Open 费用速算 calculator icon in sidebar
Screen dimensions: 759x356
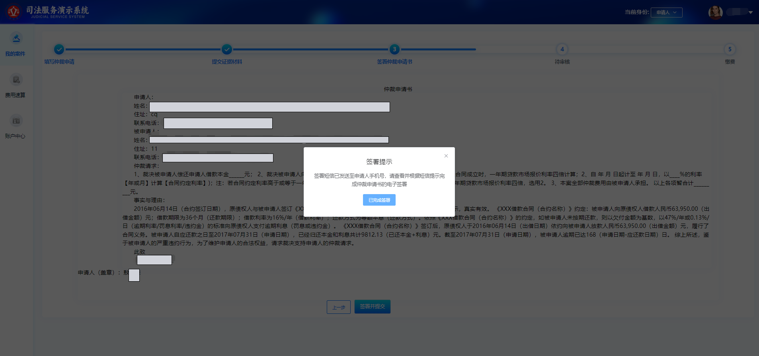16,80
